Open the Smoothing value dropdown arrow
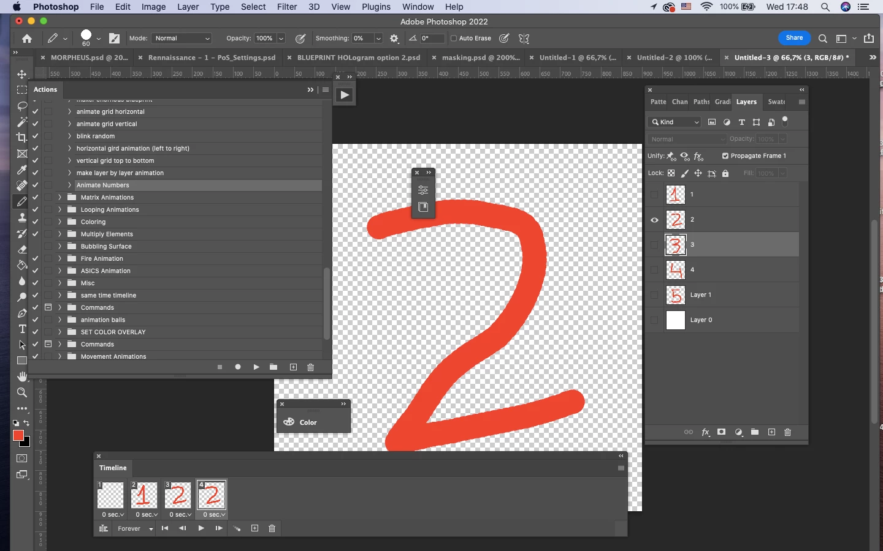 point(378,38)
